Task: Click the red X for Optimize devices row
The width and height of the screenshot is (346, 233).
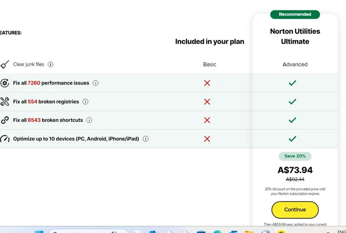Action: coord(207,139)
